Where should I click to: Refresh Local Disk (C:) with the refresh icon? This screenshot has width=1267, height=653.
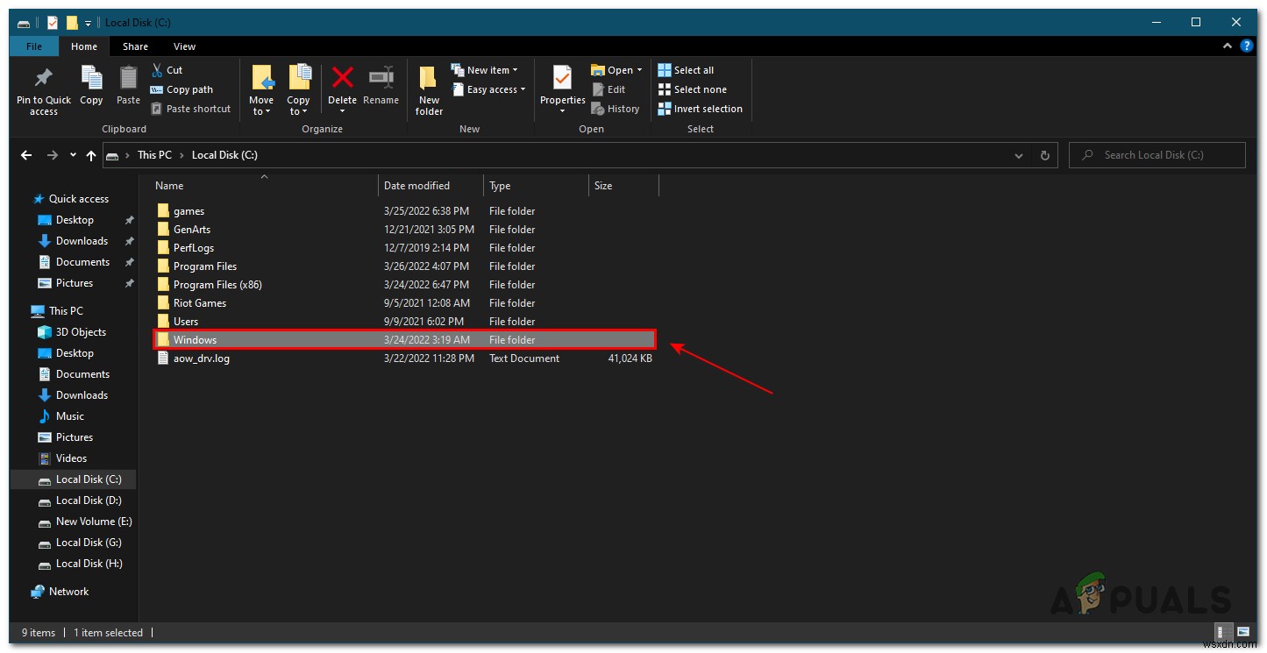tap(1043, 155)
